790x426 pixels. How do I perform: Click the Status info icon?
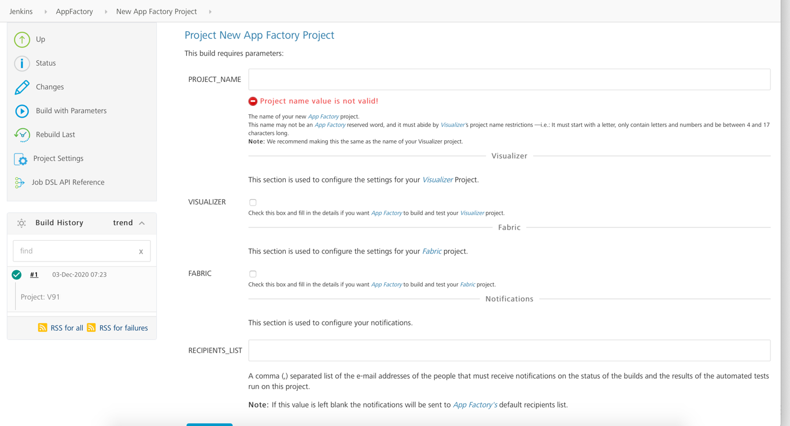point(22,63)
